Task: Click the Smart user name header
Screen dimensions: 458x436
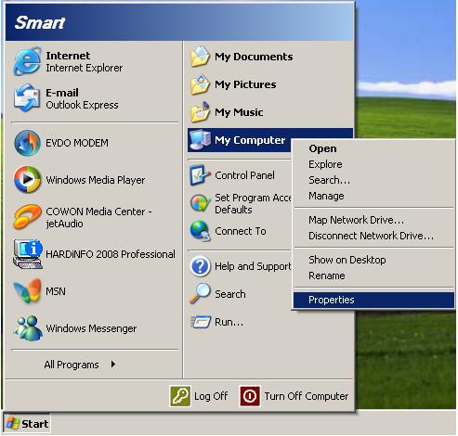Action: point(40,22)
